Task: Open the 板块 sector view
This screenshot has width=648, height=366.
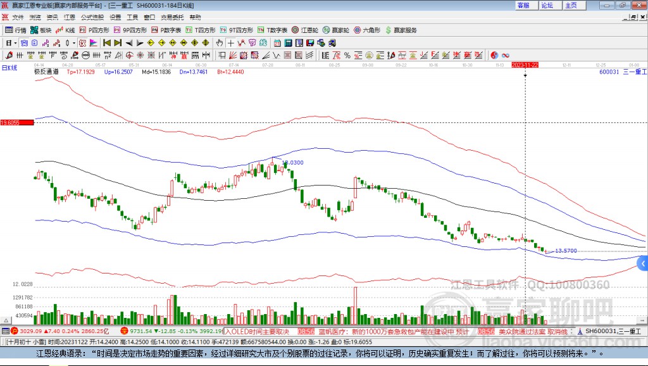Action: coord(42,30)
